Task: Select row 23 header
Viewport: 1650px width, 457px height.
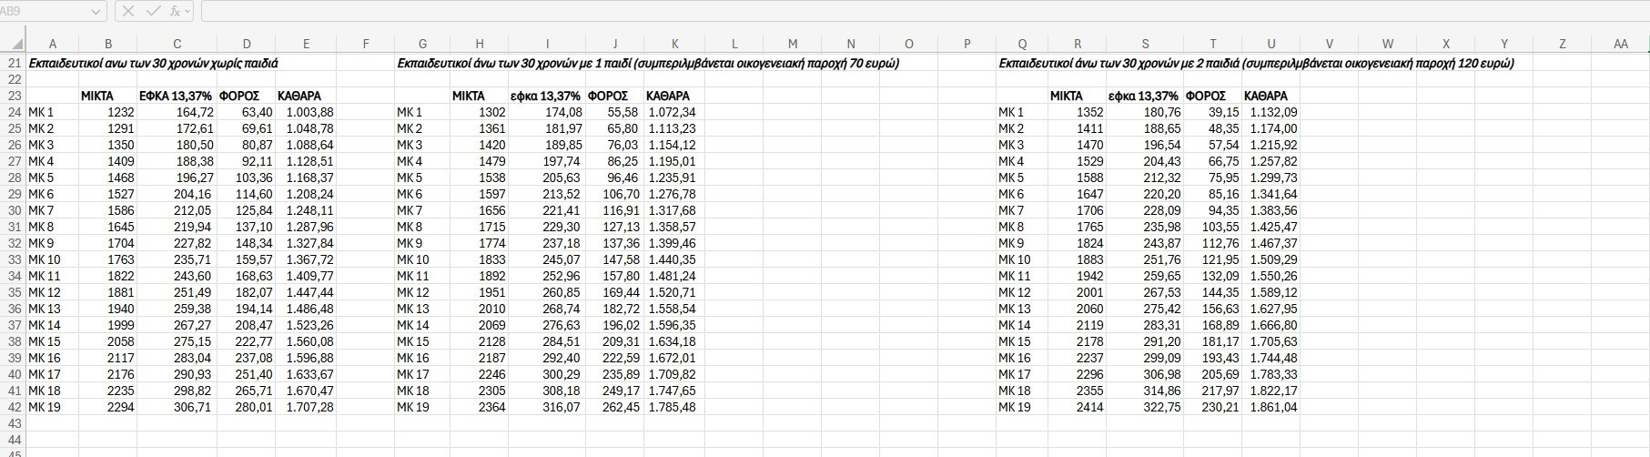Action: tap(13, 96)
